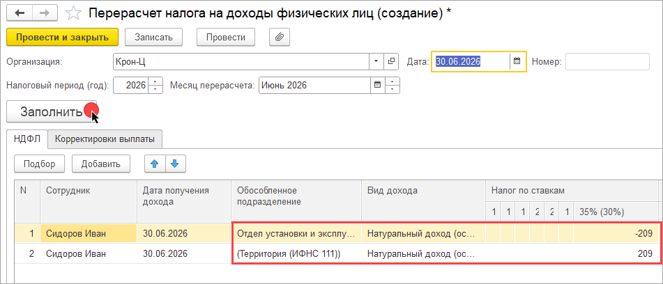The image size is (663, 284).
Task: Click Заполнить button
Action: click(52, 112)
